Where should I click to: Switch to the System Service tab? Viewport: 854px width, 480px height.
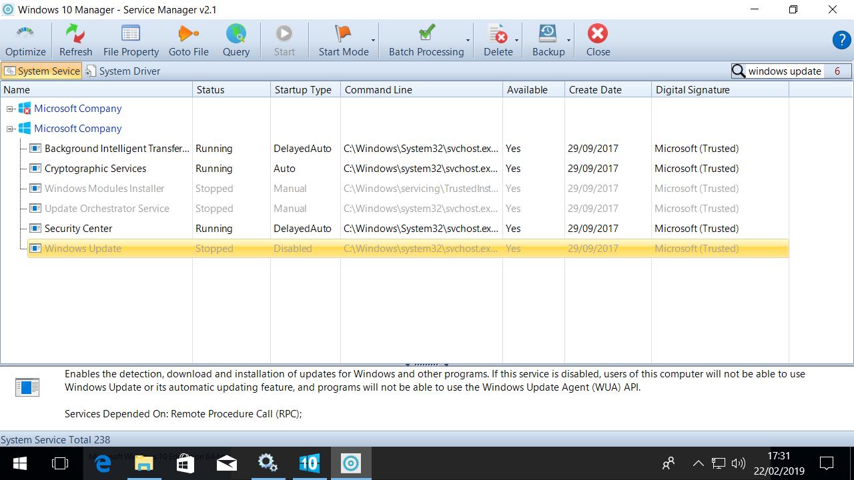pyautogui.click(x=41, y=71)
